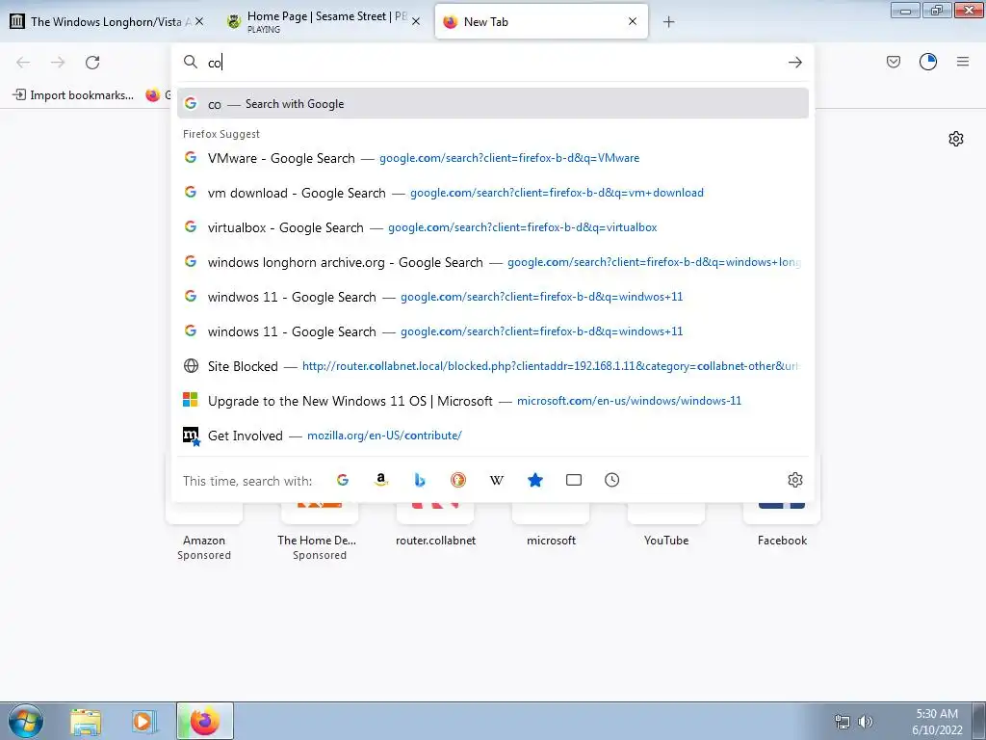
Task: Open VMware Google Search suggestion
Action: point(492,158)
